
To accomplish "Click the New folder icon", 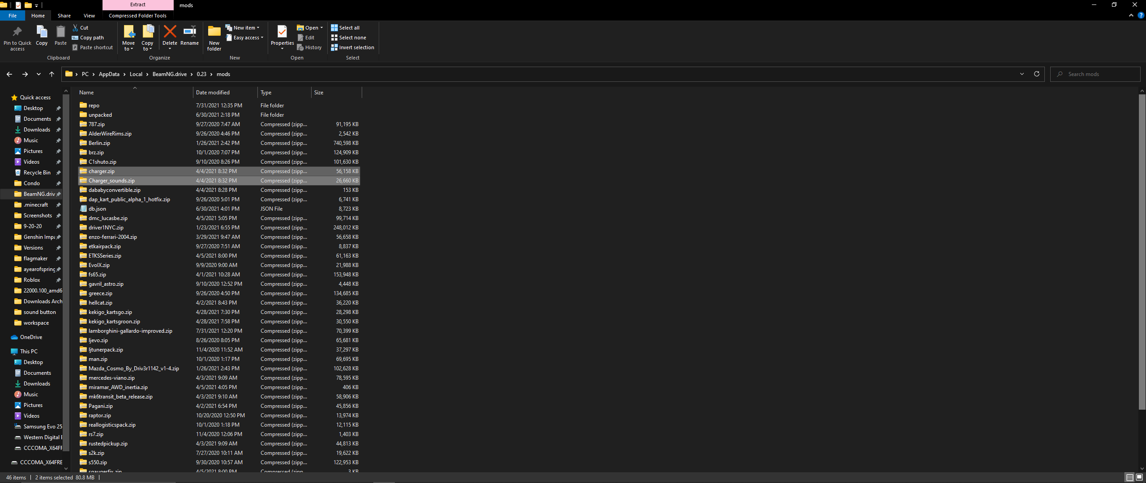I will pos(214,32).
